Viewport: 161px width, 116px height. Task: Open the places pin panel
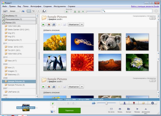(134, 103)
